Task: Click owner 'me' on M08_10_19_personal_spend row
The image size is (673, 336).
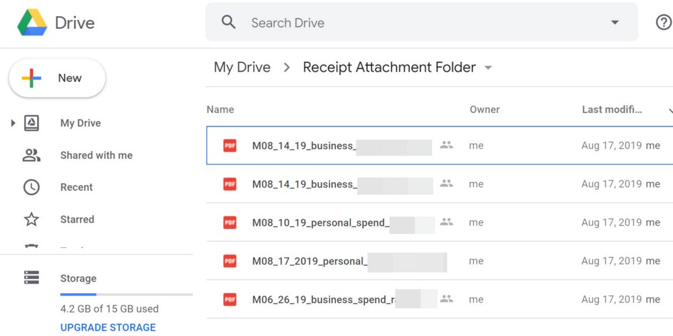Action: (476, 223)
